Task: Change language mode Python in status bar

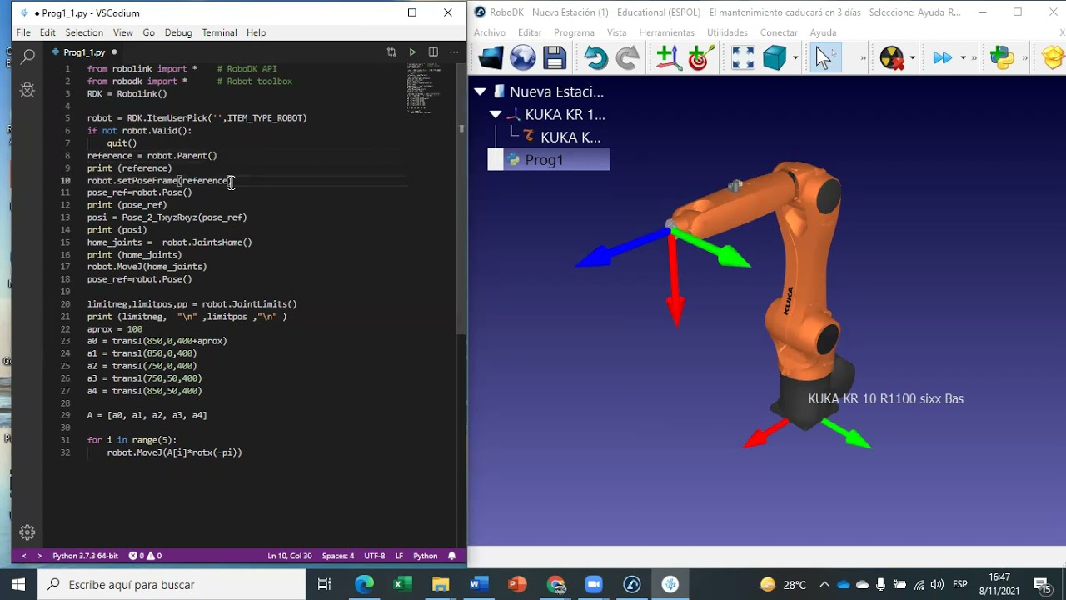Action: (x=425, y=556)
